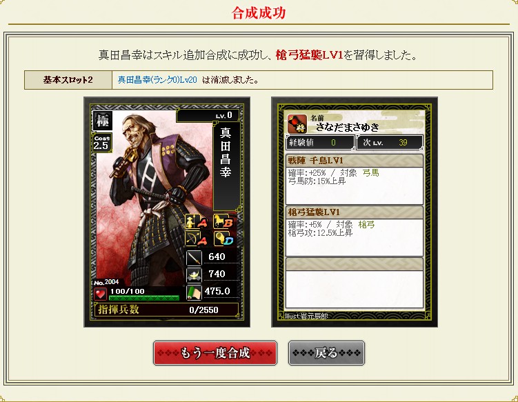This screenshot has width=518, height=402.
Task: Click the defense helmet icon beside 740
Action: click(x=195, y=275)
